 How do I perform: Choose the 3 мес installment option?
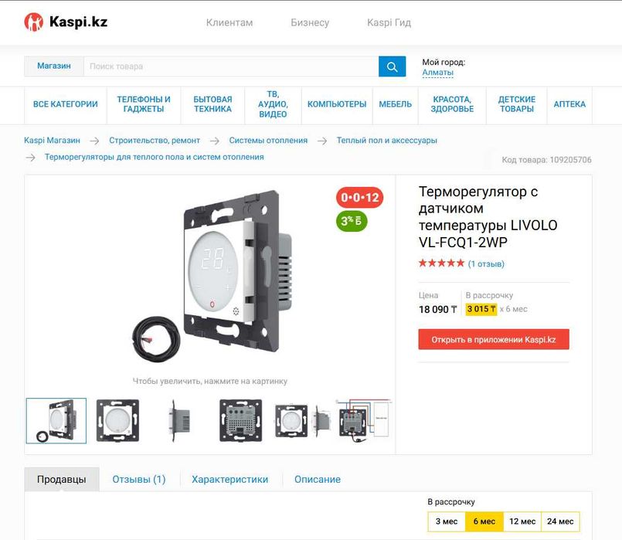447,521
